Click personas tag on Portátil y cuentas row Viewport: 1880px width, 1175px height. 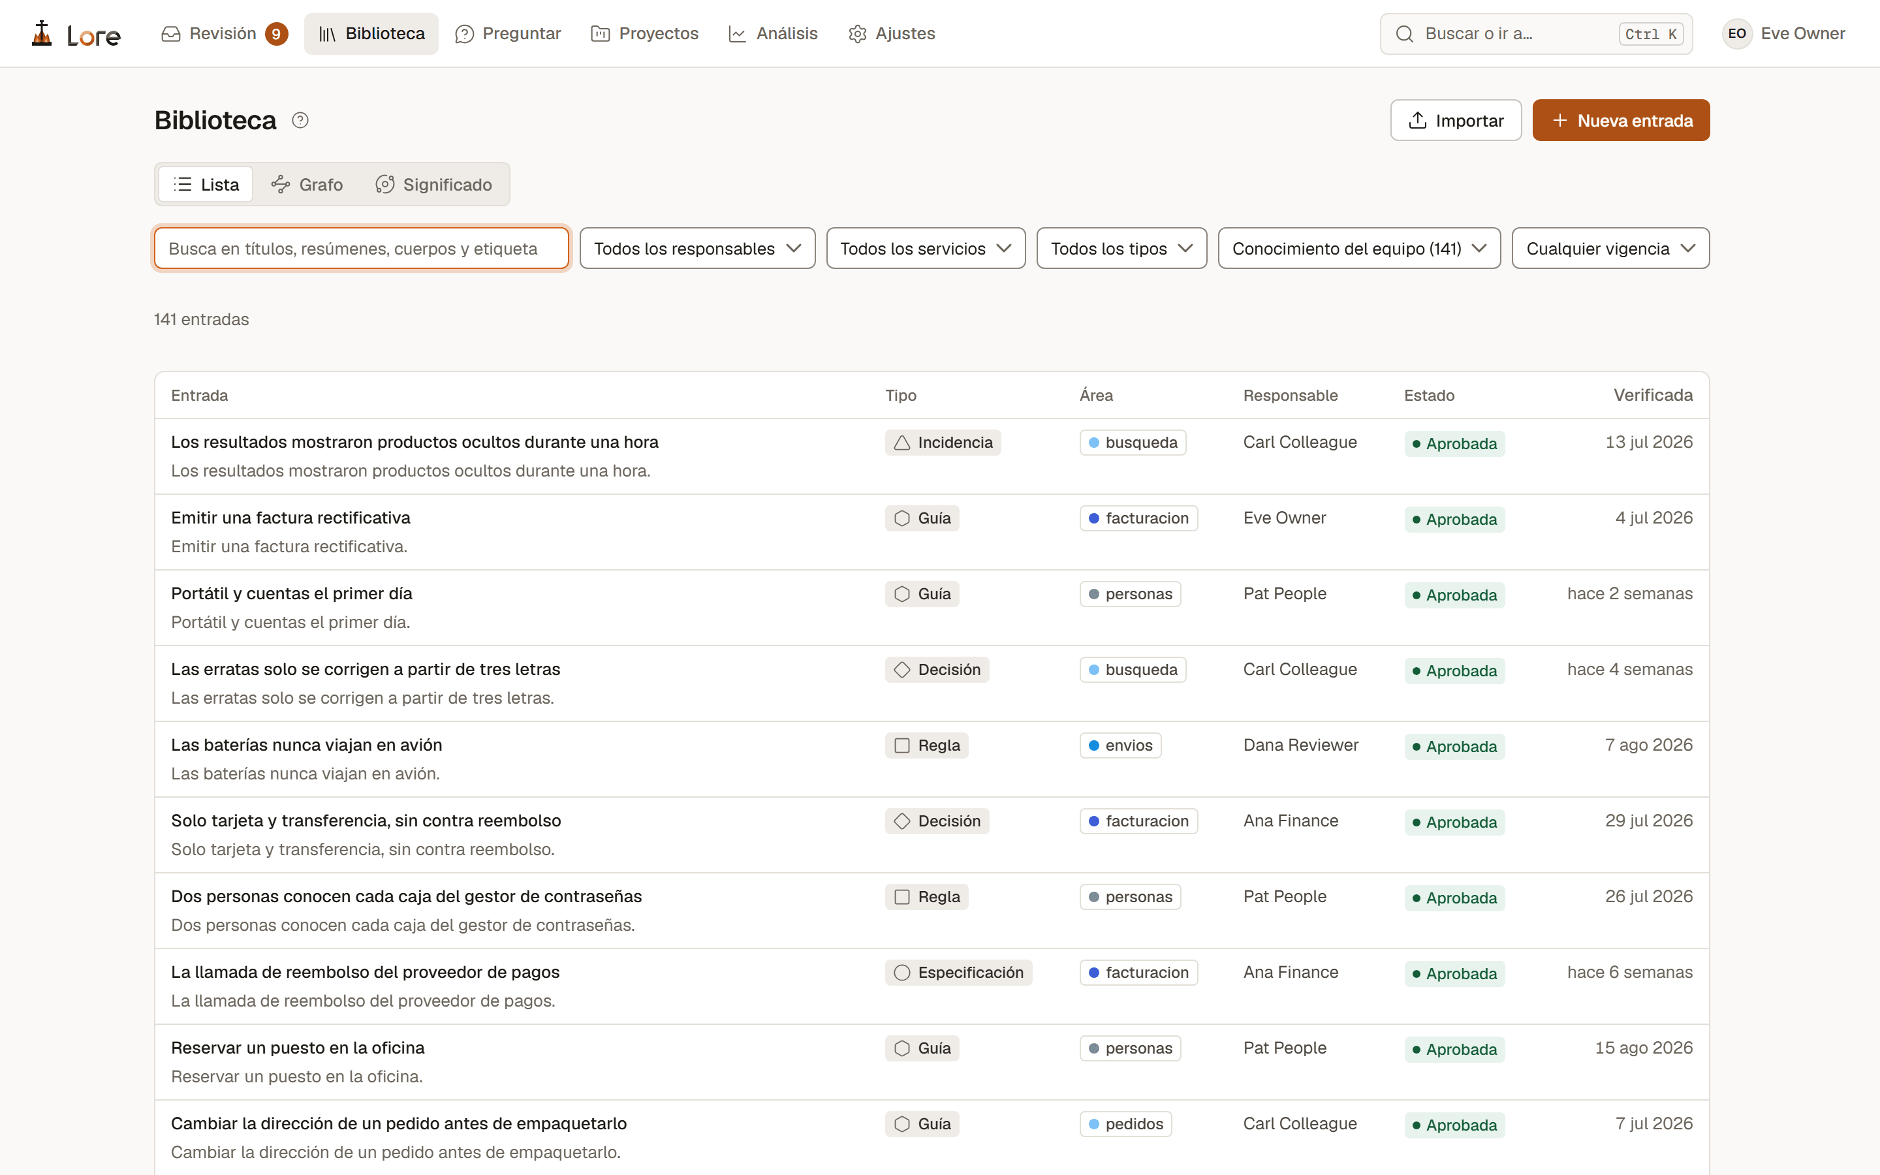click(1129, 594)
